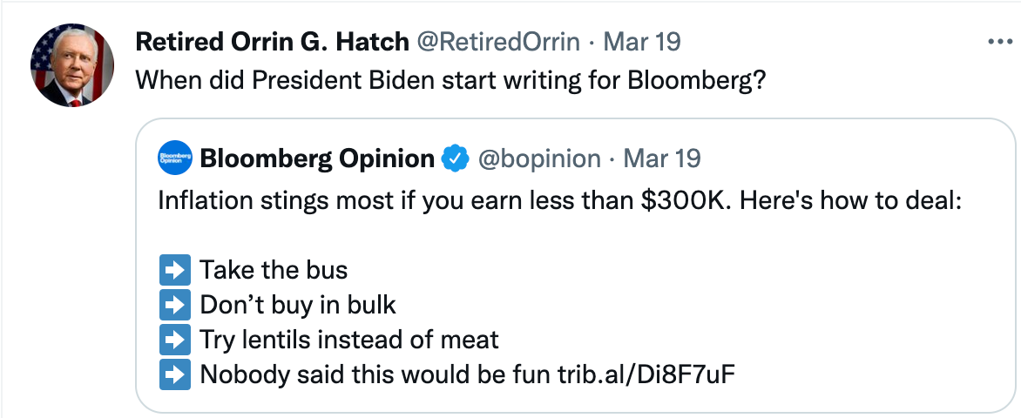Screen dimensions: 1021x418
Task: Click the "Try lentils instead of meat" line
Action: 349,340
